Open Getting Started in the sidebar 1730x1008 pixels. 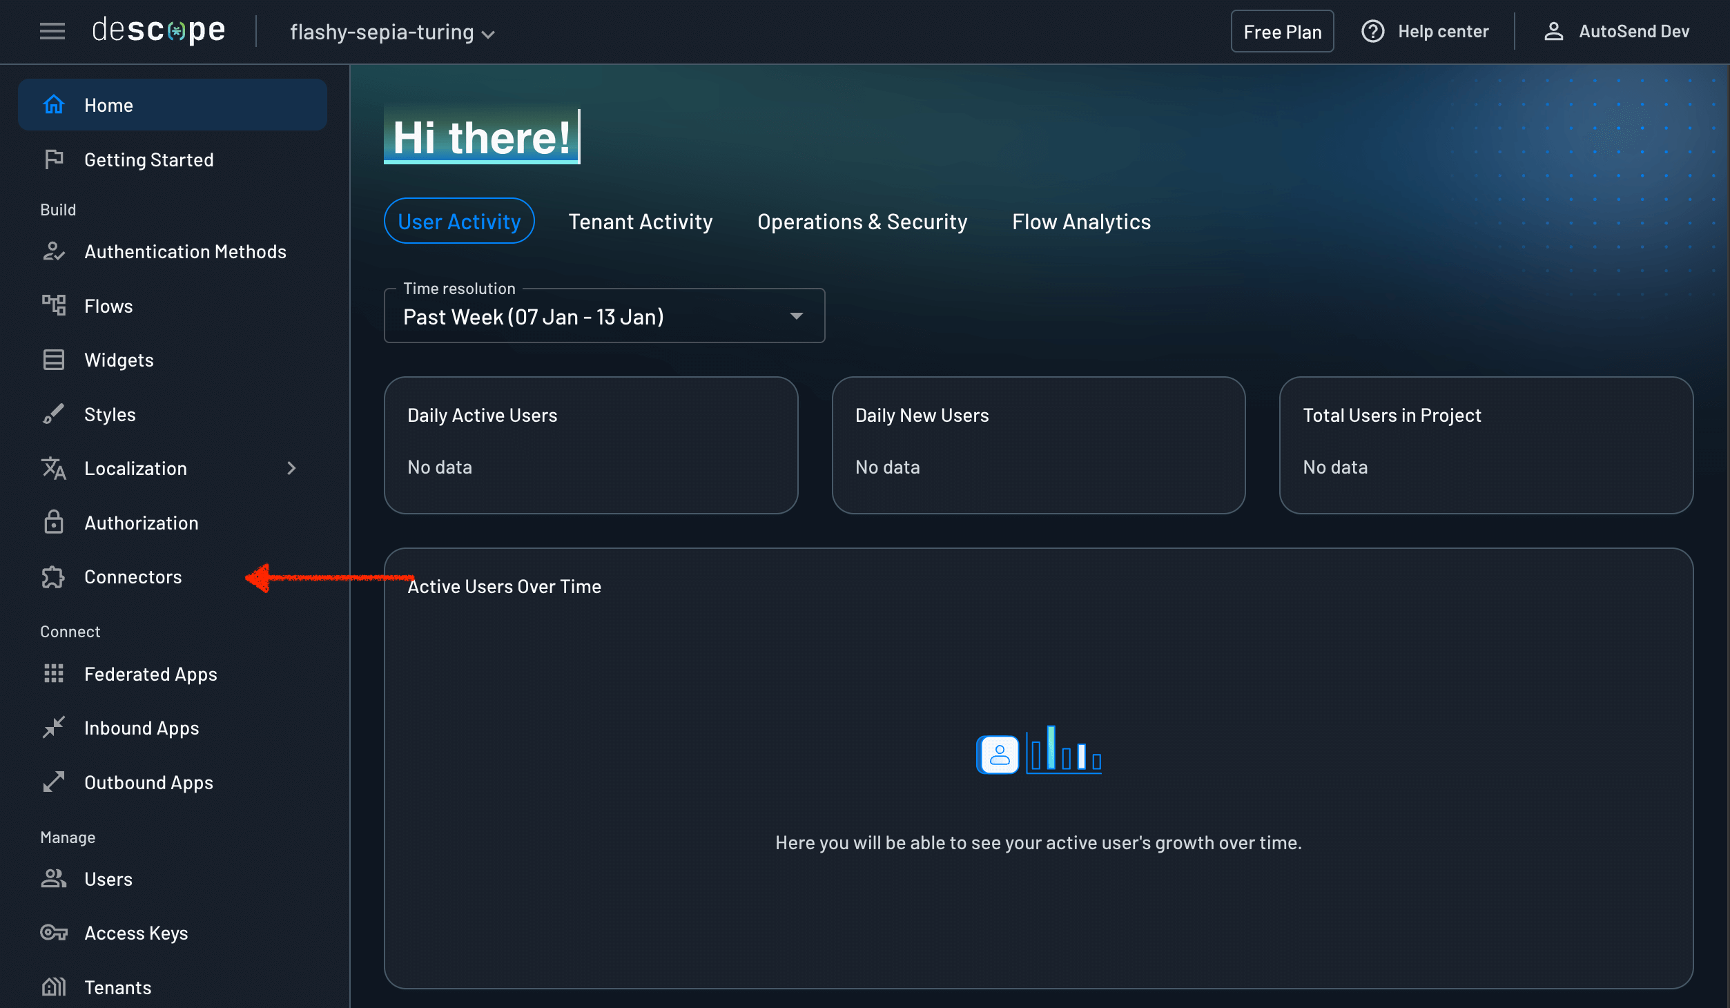coord(148,159)
